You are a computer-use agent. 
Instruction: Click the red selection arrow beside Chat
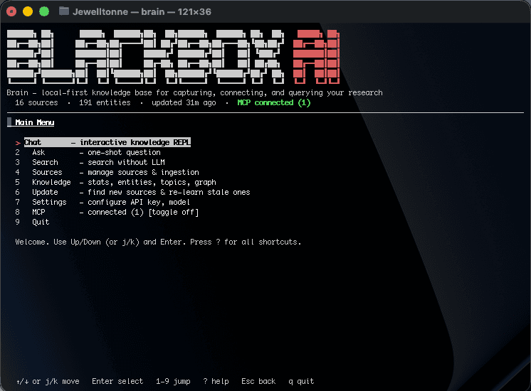coord(18,143)
